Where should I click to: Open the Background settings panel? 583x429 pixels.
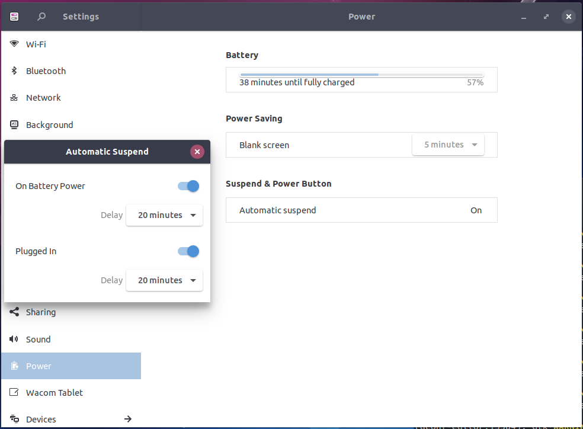coord(71,125)
